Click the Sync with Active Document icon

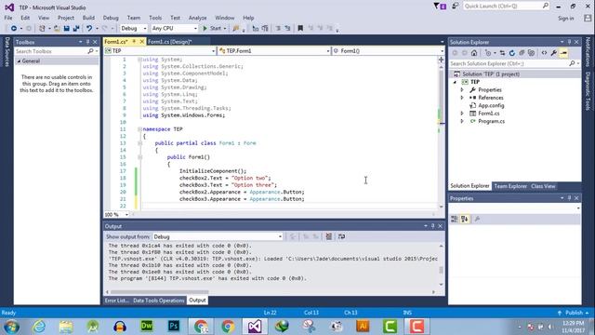point(502,53)
